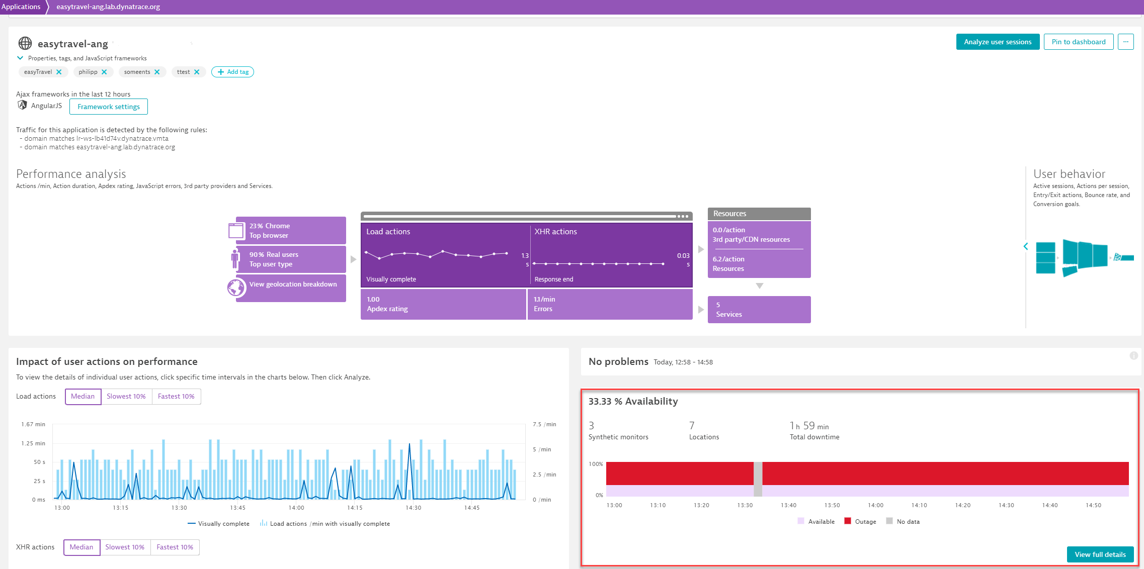The height and width of the screenshot is (569, 1144).
Task: Collapse Properties, tags, and JavaScript frameworks section
Action: click(x=20, y=58)
